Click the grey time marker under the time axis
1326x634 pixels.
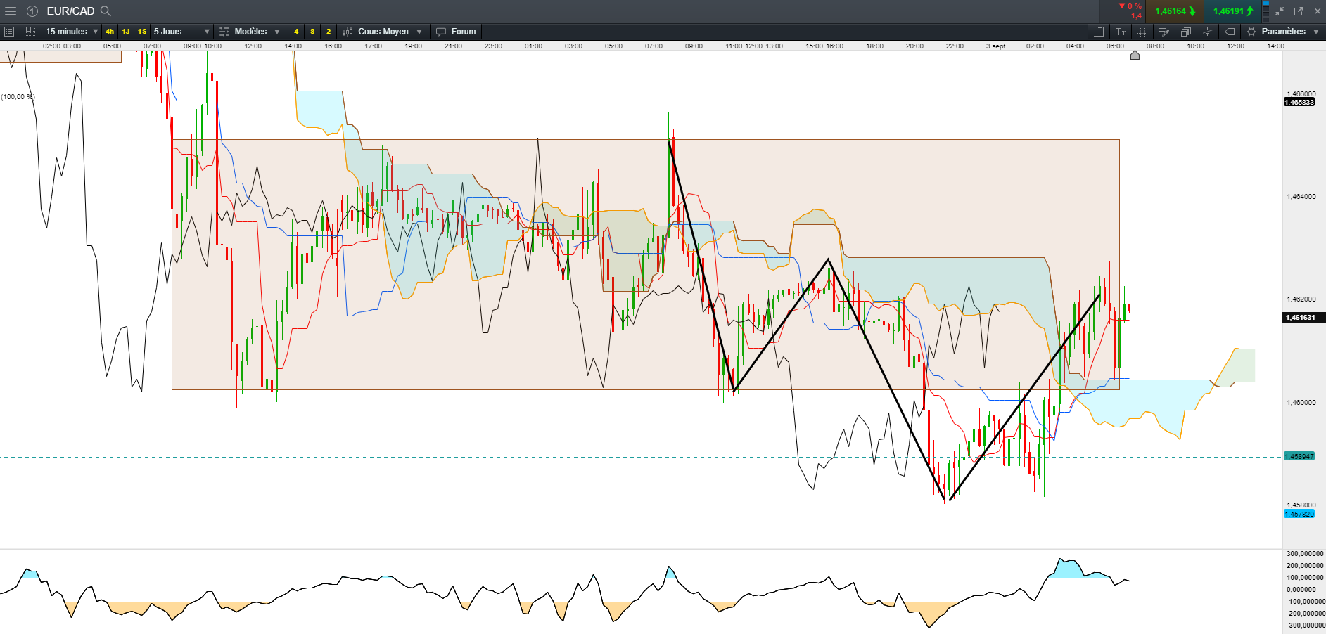[1135, 56]
